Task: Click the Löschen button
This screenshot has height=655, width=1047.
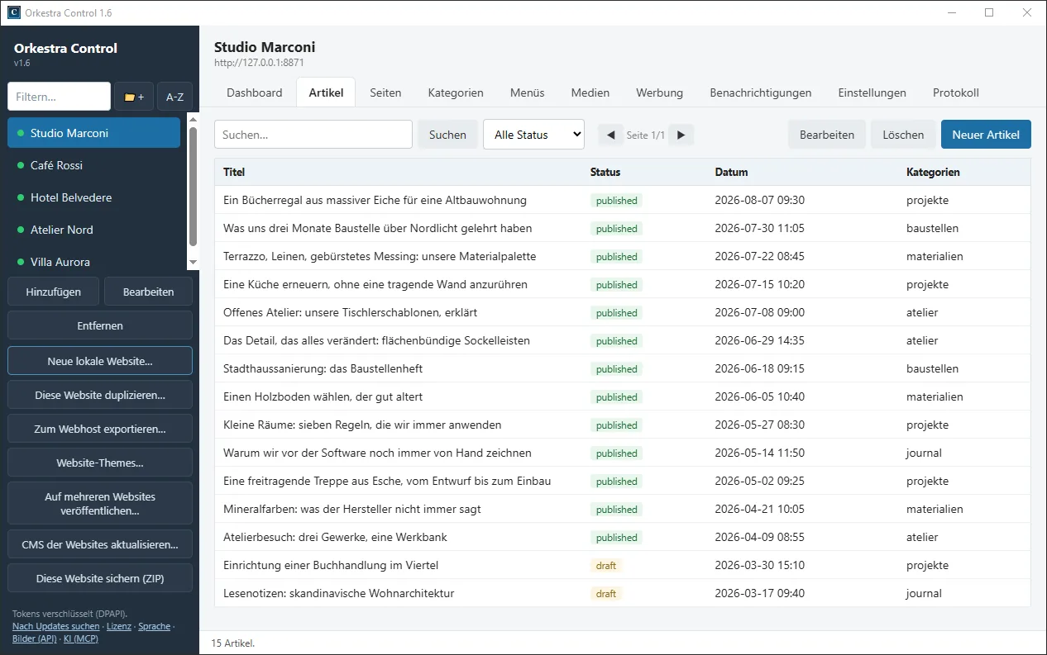Action: [903, 135]
